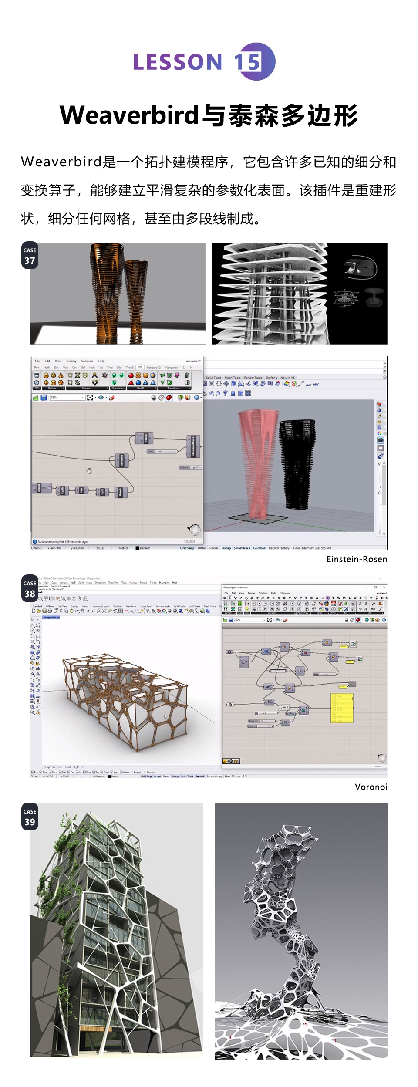Select the Mesh Tools toolbar tab
The height and width of the screenshot is (1087, 418).
click(x=233, y=378)
